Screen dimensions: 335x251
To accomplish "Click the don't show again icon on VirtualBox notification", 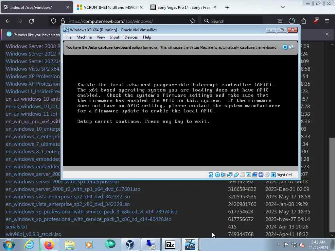I will click(x=291, y=47).
